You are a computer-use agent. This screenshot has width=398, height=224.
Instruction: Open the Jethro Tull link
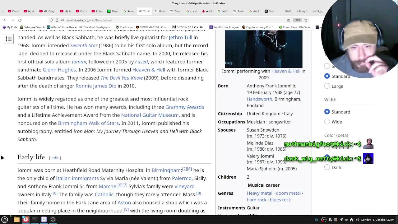click(180, 37)
